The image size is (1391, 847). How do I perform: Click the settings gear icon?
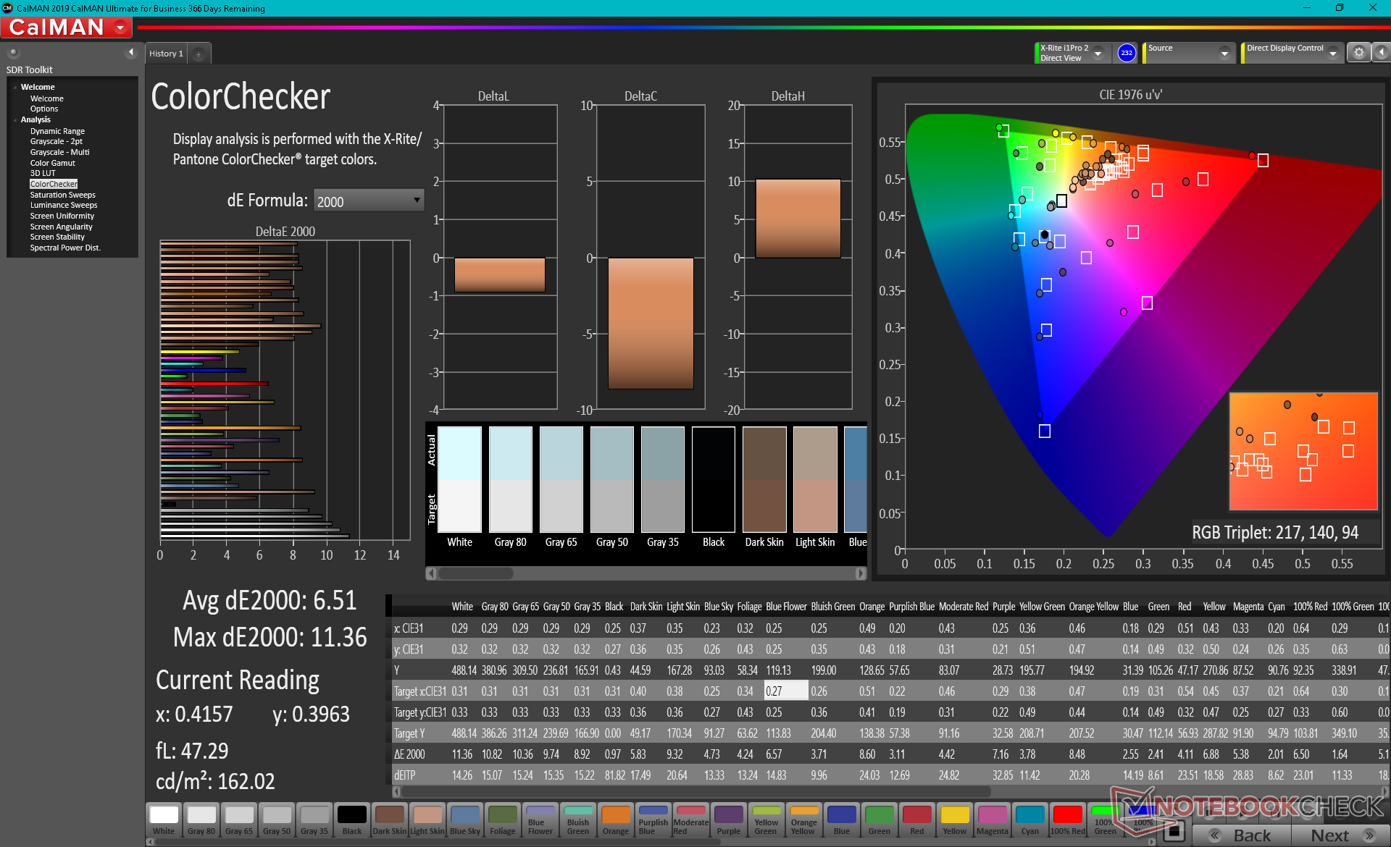point(1358,53)
